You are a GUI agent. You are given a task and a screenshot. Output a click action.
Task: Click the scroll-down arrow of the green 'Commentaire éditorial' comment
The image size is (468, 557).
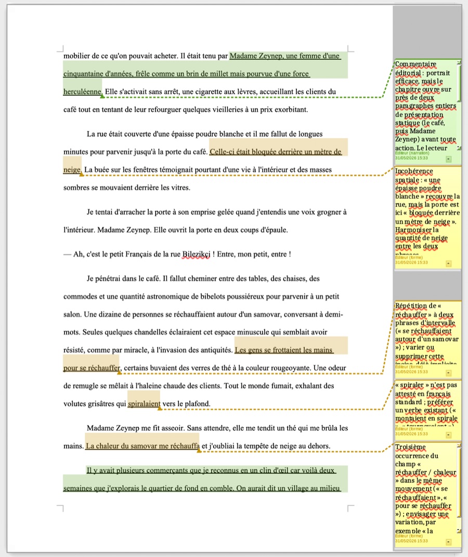[x=459, y=148]
